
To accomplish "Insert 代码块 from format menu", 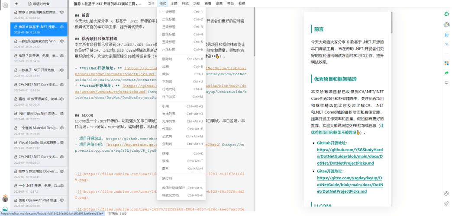I will [181, 129].
